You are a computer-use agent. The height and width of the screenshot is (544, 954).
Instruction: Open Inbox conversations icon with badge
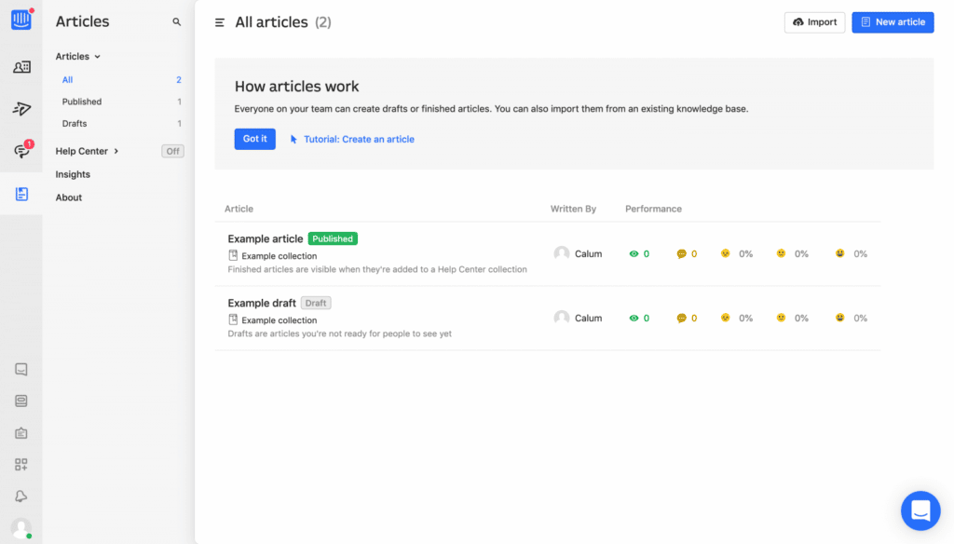[x=21, y=151]
